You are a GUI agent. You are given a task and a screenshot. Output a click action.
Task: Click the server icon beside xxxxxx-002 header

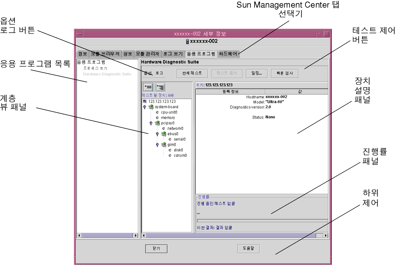click(x=188, y=41)
